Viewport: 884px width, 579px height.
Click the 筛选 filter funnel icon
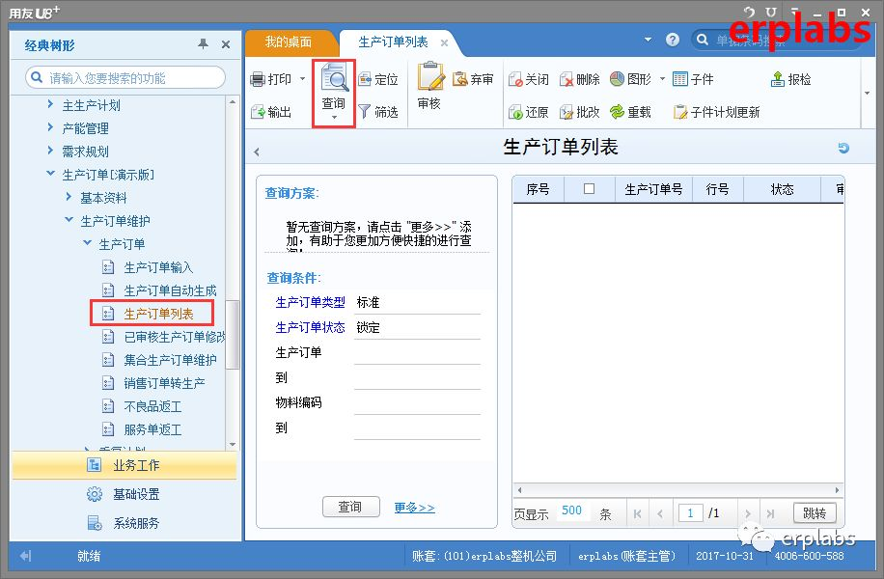[365, 112]
